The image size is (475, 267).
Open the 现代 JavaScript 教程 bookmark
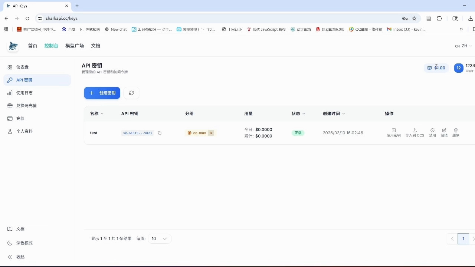pos(266,29)
